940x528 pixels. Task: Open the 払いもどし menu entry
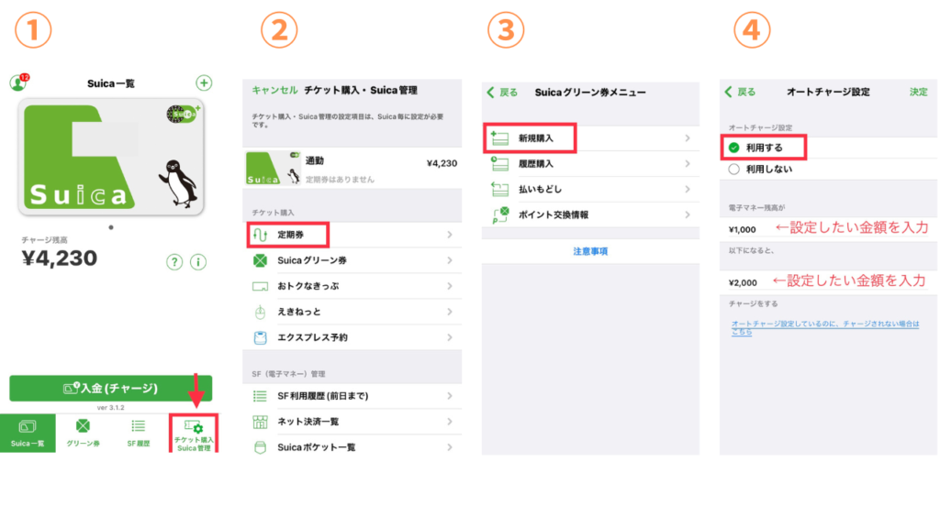(590, 189)
